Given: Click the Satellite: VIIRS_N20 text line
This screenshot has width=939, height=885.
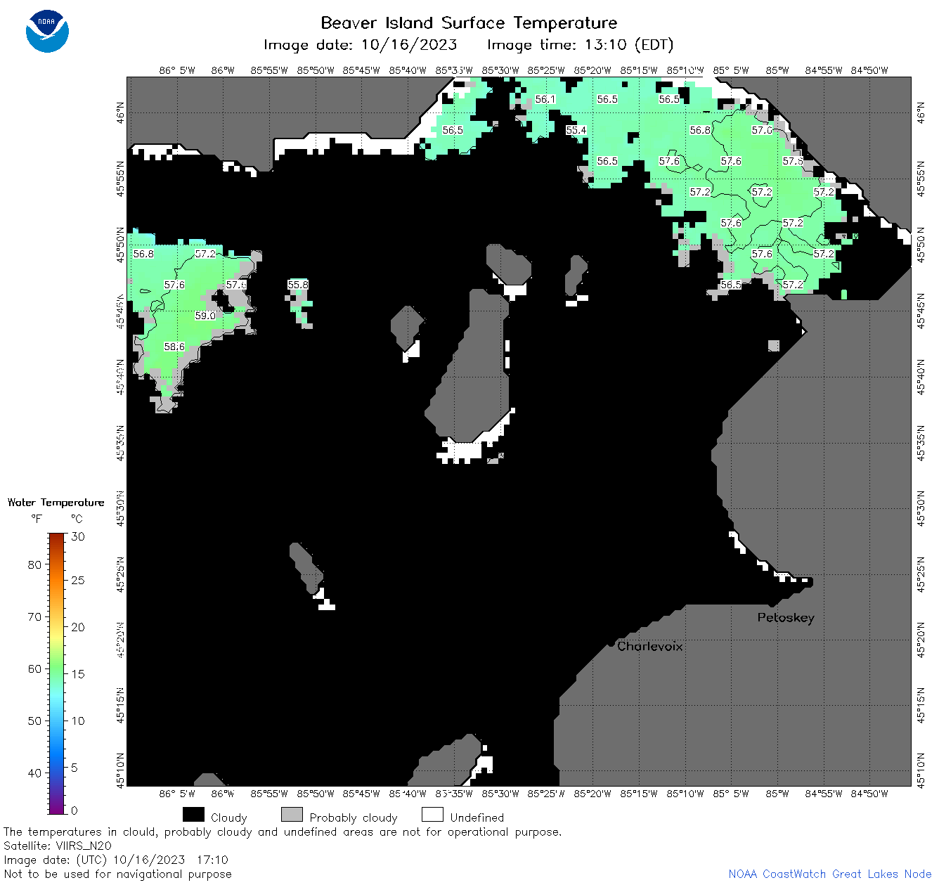Looking at the screenshot, I should point(58,846).
